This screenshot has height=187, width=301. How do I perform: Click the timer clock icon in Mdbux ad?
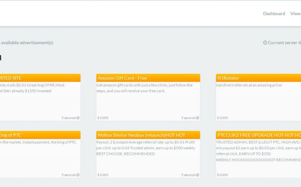coord(198,175)
